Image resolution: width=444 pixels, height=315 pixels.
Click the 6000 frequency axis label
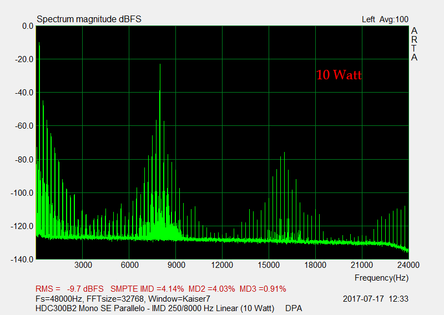(130, 265)
